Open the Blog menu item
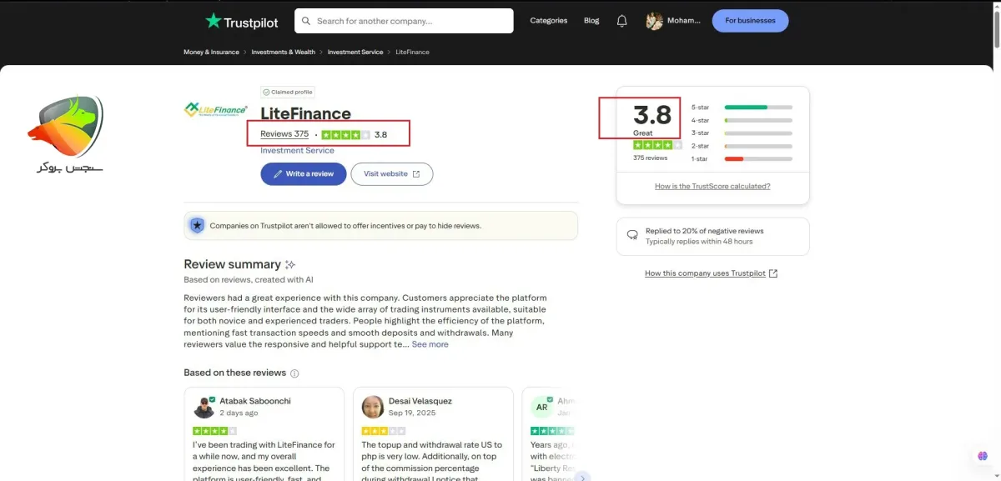 click(591, 21)
